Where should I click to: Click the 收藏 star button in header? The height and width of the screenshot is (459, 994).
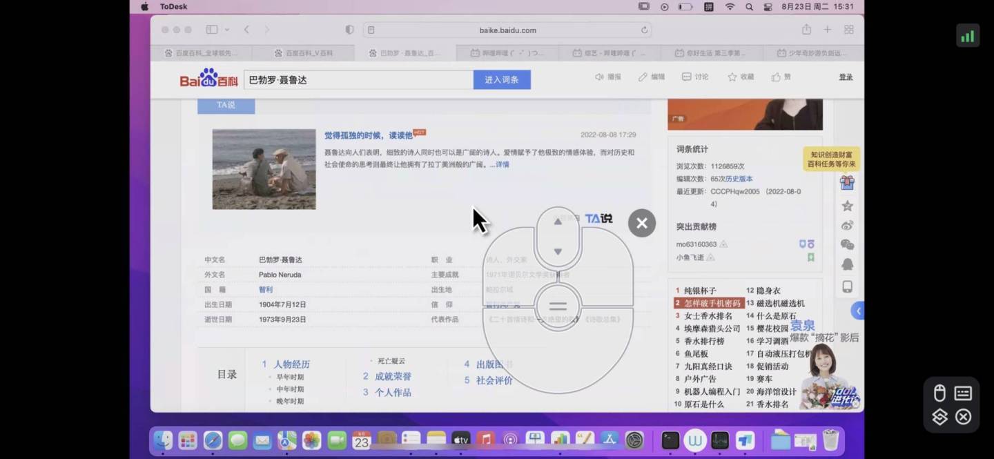click(x=741, y=77)
